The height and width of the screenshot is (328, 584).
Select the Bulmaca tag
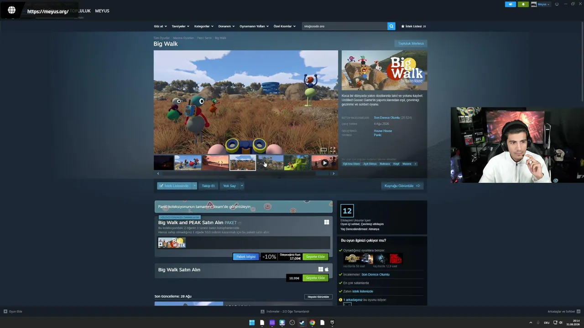tap(385, 164)
